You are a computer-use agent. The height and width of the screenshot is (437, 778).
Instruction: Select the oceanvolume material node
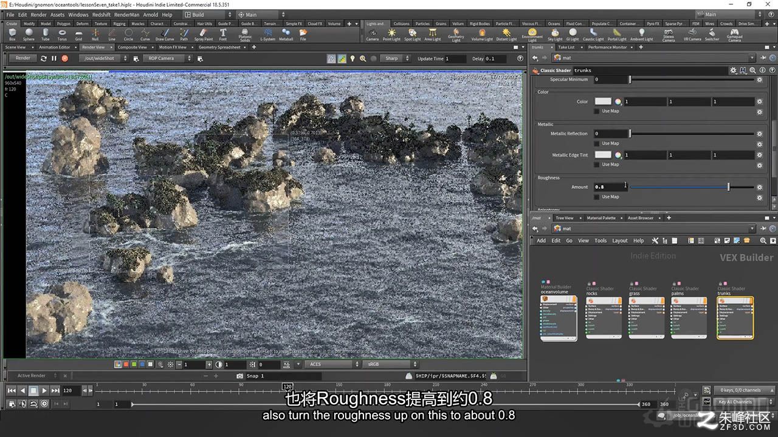(x=559, y=319)
